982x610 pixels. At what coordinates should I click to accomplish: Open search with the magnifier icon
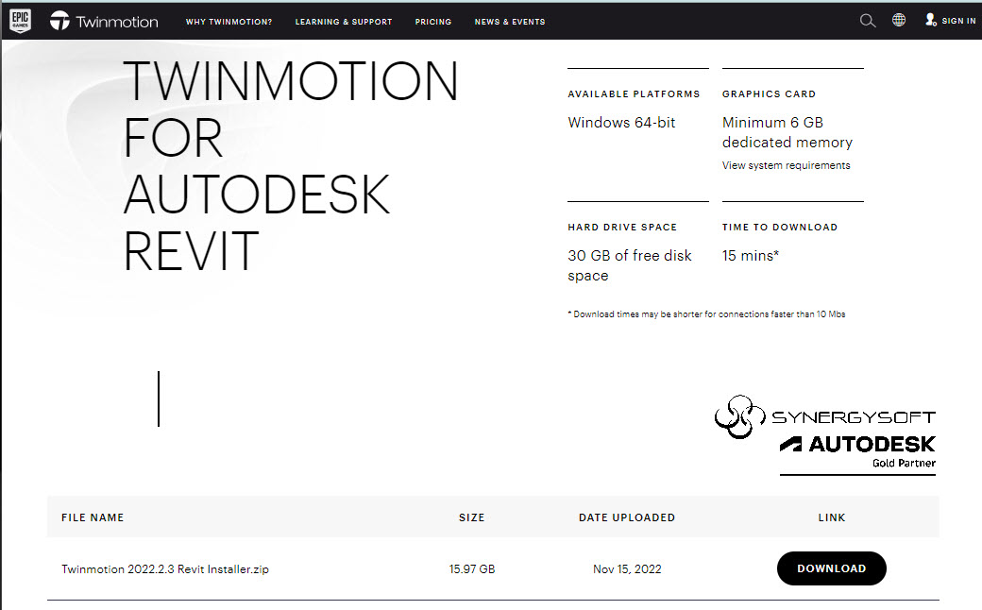coord(868,21)
